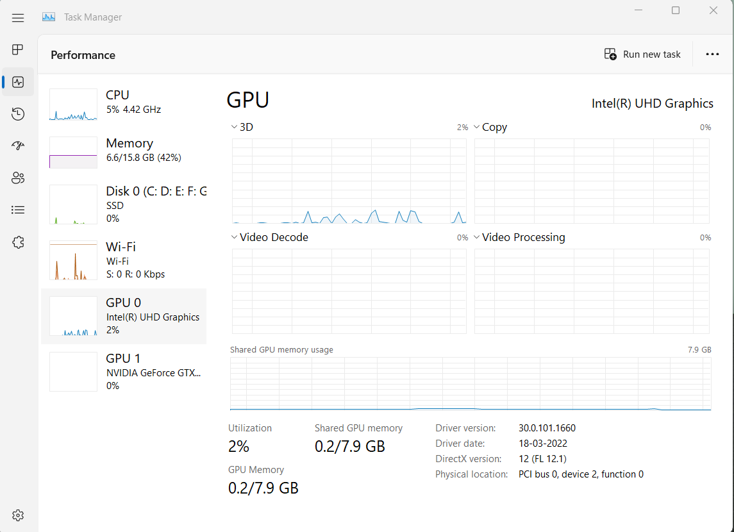Open App history page icon
This screenshot has width=734, height=532.
[x=18, y=114]
